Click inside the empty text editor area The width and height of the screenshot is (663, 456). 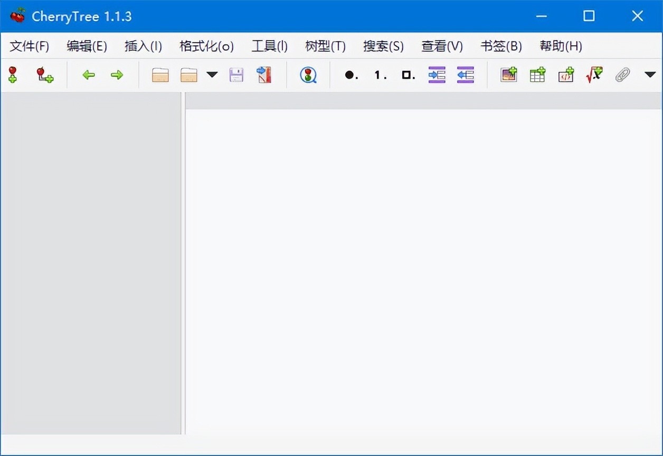click(422, 264)
